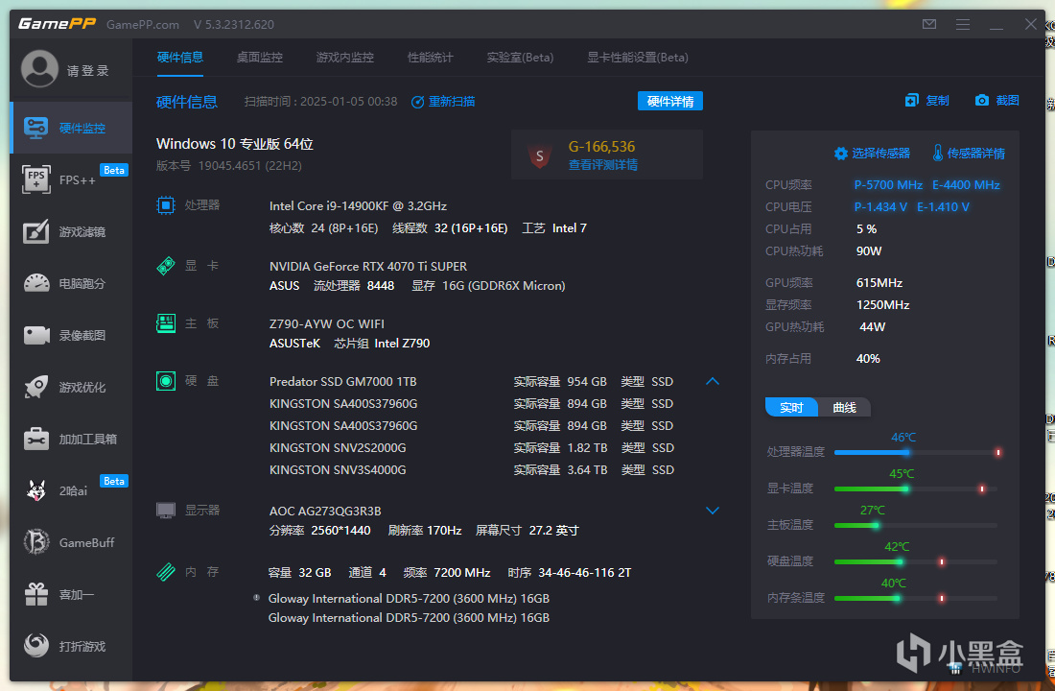The height and width of the screenshot is (691, 1055).
Task: Click the 选择传感器 gear icon
Action: coord(840,154)
